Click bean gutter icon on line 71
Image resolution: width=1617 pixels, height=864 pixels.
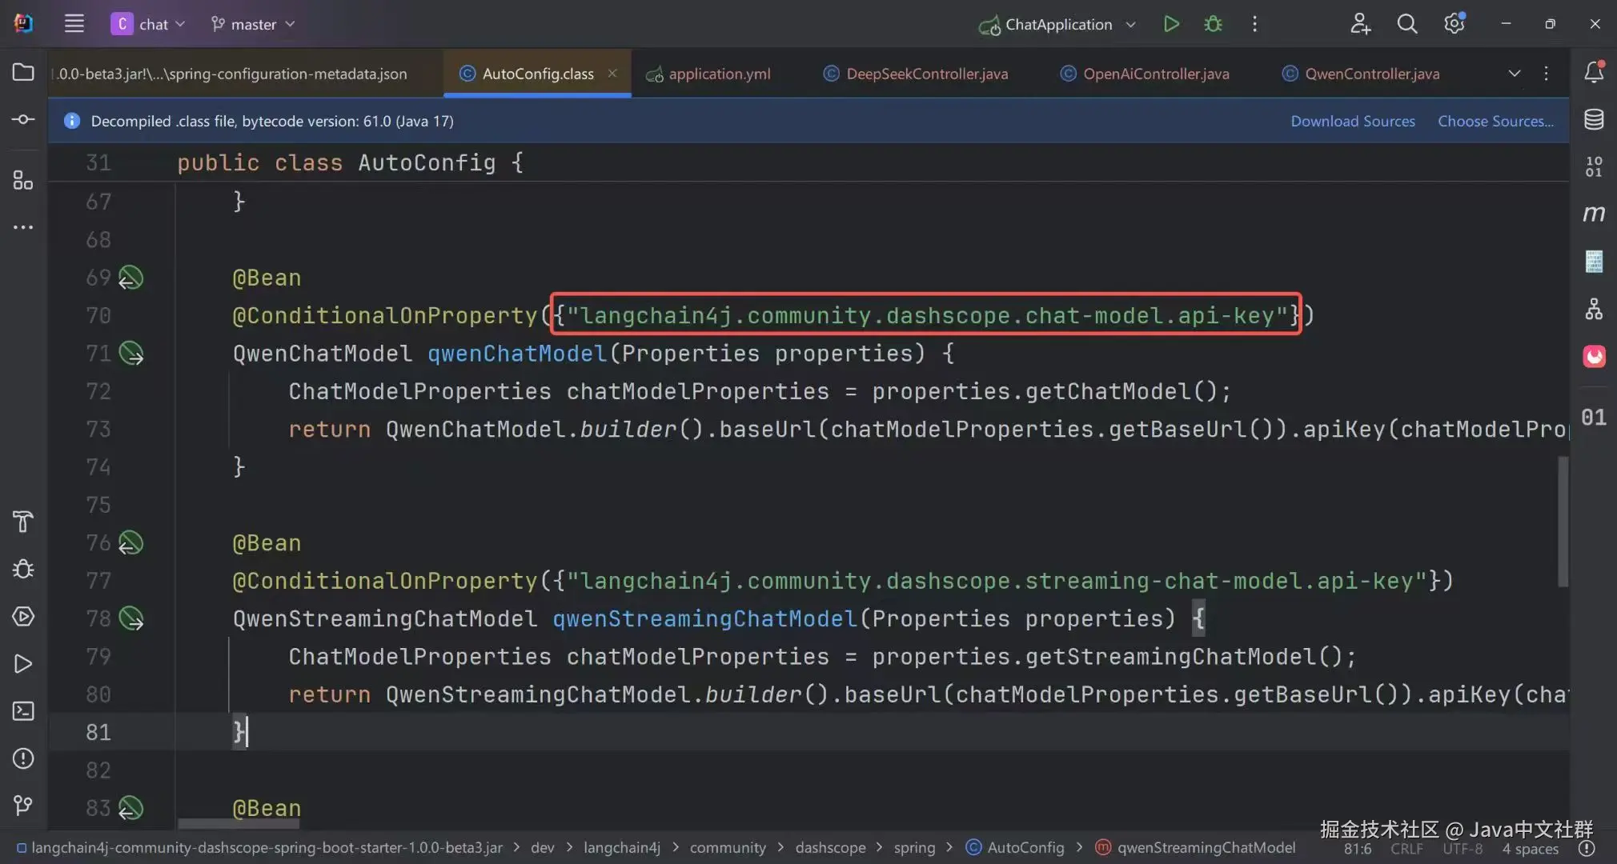point(131,353)
